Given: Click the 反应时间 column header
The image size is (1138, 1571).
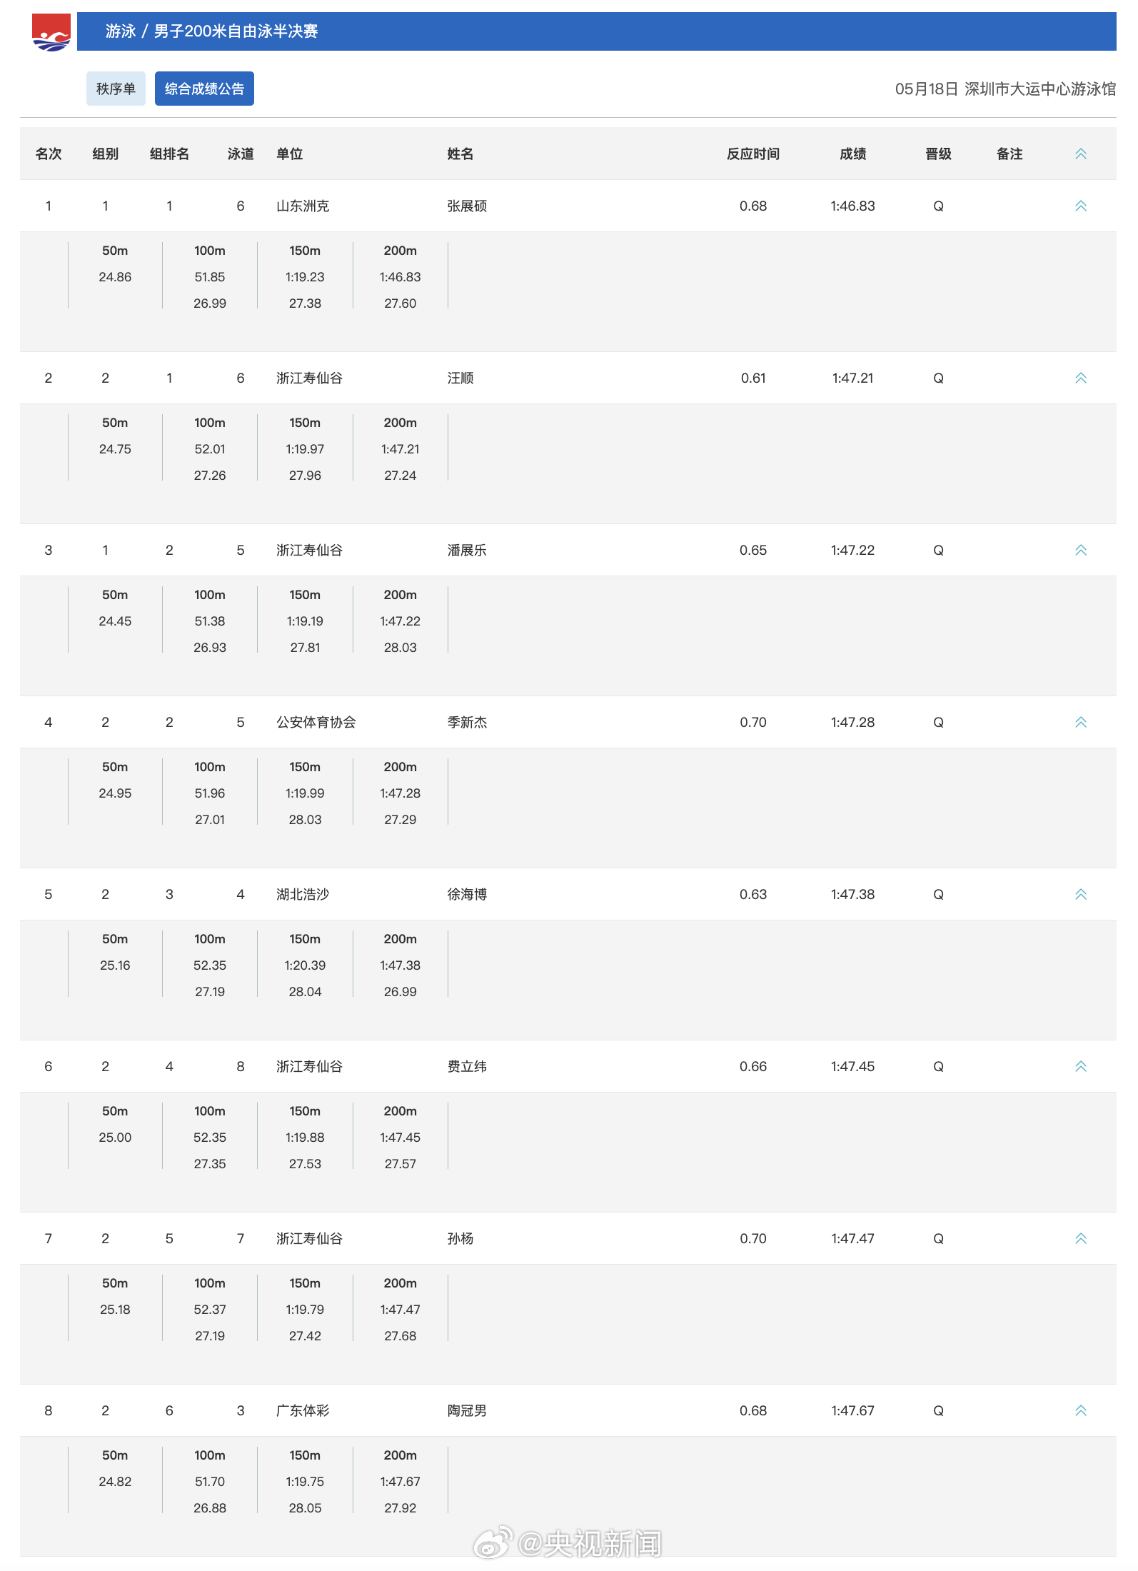Looking at the screenshot, I should [753, 154].
